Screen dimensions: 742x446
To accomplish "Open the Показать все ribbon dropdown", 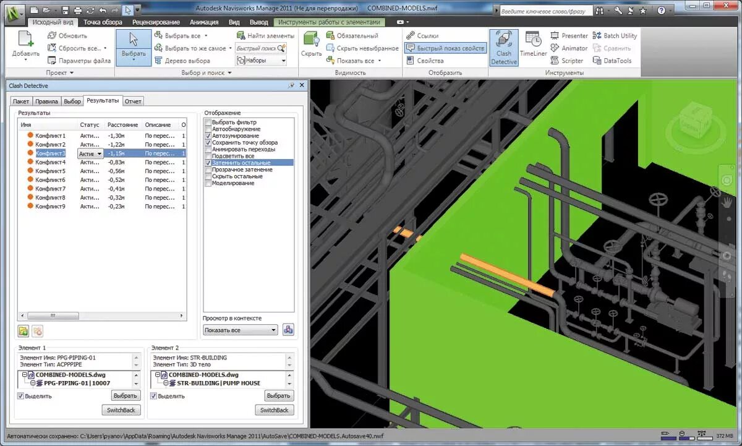I will pos(380,61).
